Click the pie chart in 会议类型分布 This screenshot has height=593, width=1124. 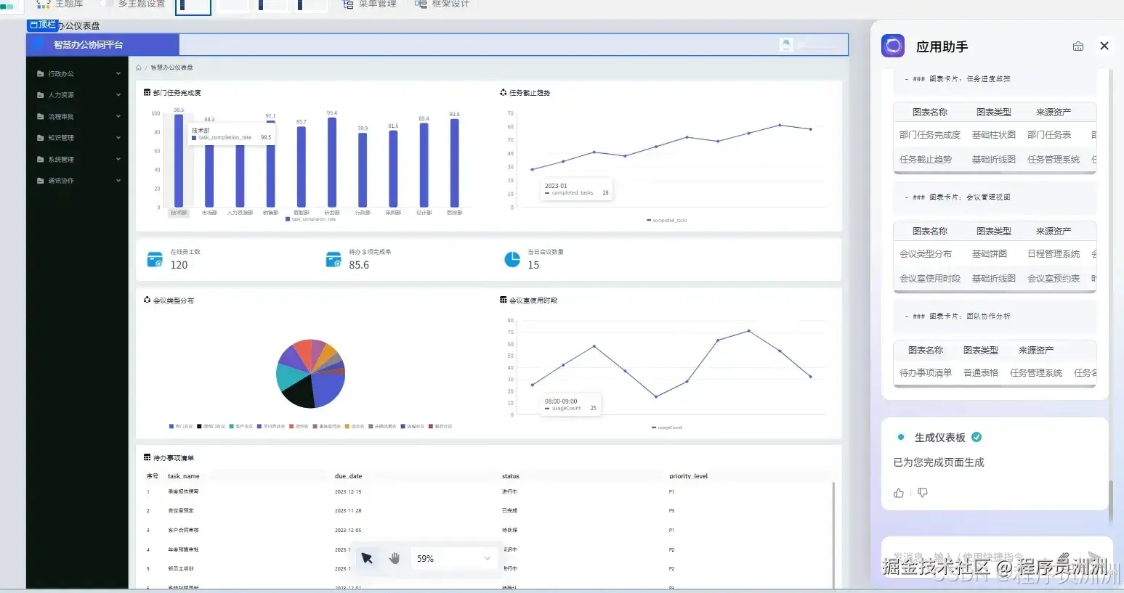click(x=311, y=374)
